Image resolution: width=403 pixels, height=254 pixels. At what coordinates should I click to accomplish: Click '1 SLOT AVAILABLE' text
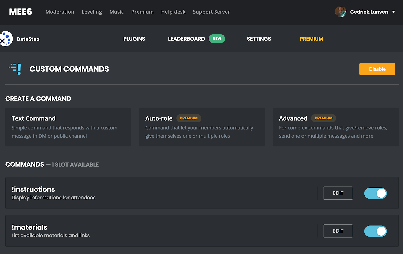click(x=75, y=165)
